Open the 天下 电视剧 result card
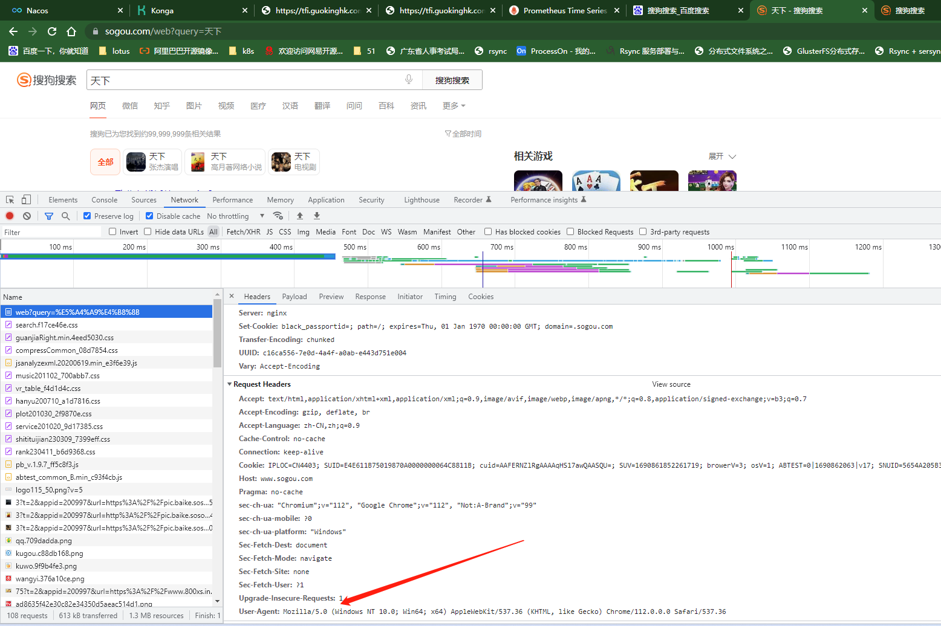The height and width of the screenshot is (626, 941). click(x=294, y=162)
